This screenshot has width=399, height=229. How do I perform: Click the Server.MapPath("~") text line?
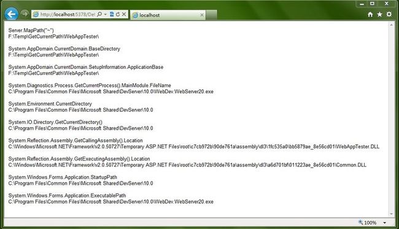[31, 30]
